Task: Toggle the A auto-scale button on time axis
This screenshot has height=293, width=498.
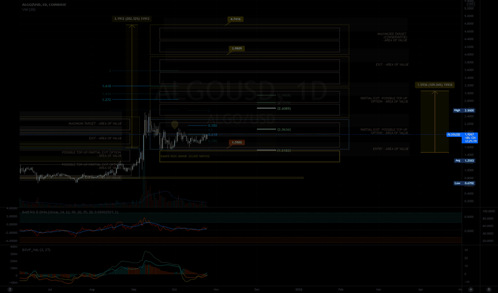Action: pyautogui.click(x=471, y=289)
